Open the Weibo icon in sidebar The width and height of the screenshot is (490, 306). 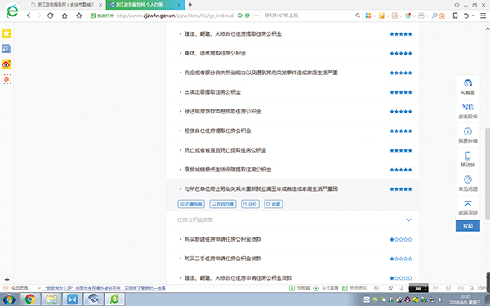coord(7,64)
